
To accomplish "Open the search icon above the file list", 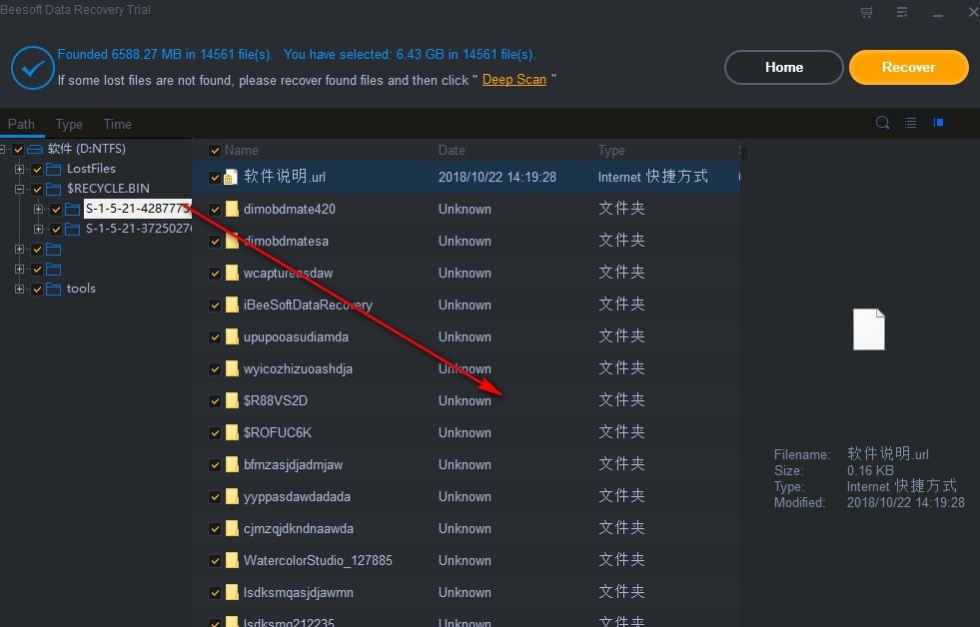I will point(882,122).
